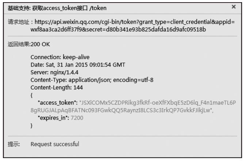This screenshot has height=161, width=245.
Task: Click the access token value starting JSXiCOMx5
Action: [158, 103]
